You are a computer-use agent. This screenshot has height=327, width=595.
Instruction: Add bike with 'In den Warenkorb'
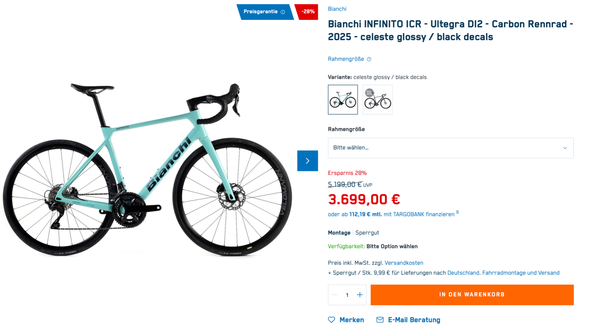coord(472,295)
